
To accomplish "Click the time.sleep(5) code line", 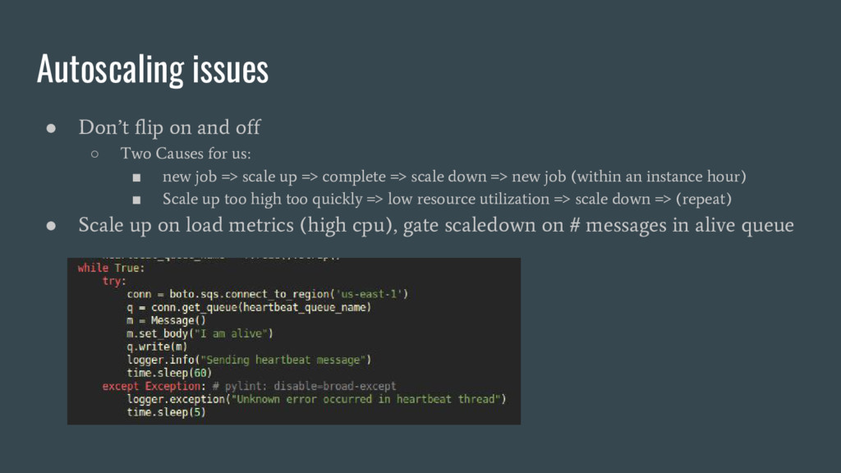I will [166, 412].
